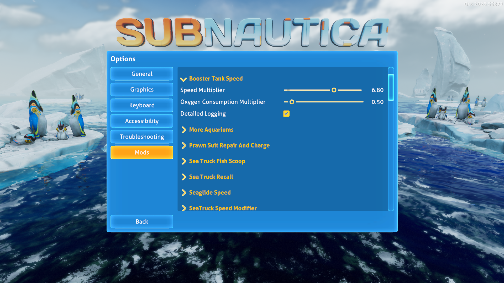Click the Detailed Logging label
Image resolution: width=504 pixels, height=283 pixels.
203,114
